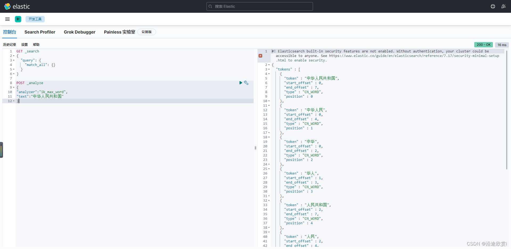This screenshot has width=511, height=249.
Task: Click the token "中华人民" output line
Action: [x=306, y=110]
